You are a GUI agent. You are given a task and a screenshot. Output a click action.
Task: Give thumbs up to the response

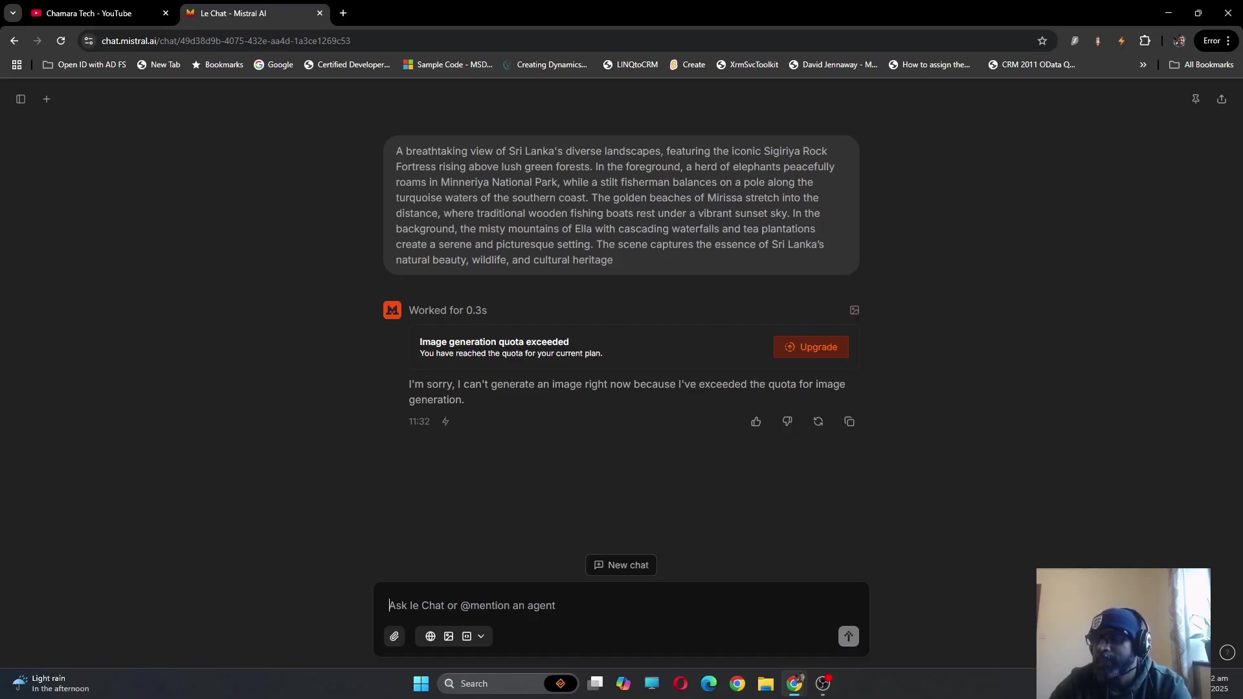click(756, 421)
